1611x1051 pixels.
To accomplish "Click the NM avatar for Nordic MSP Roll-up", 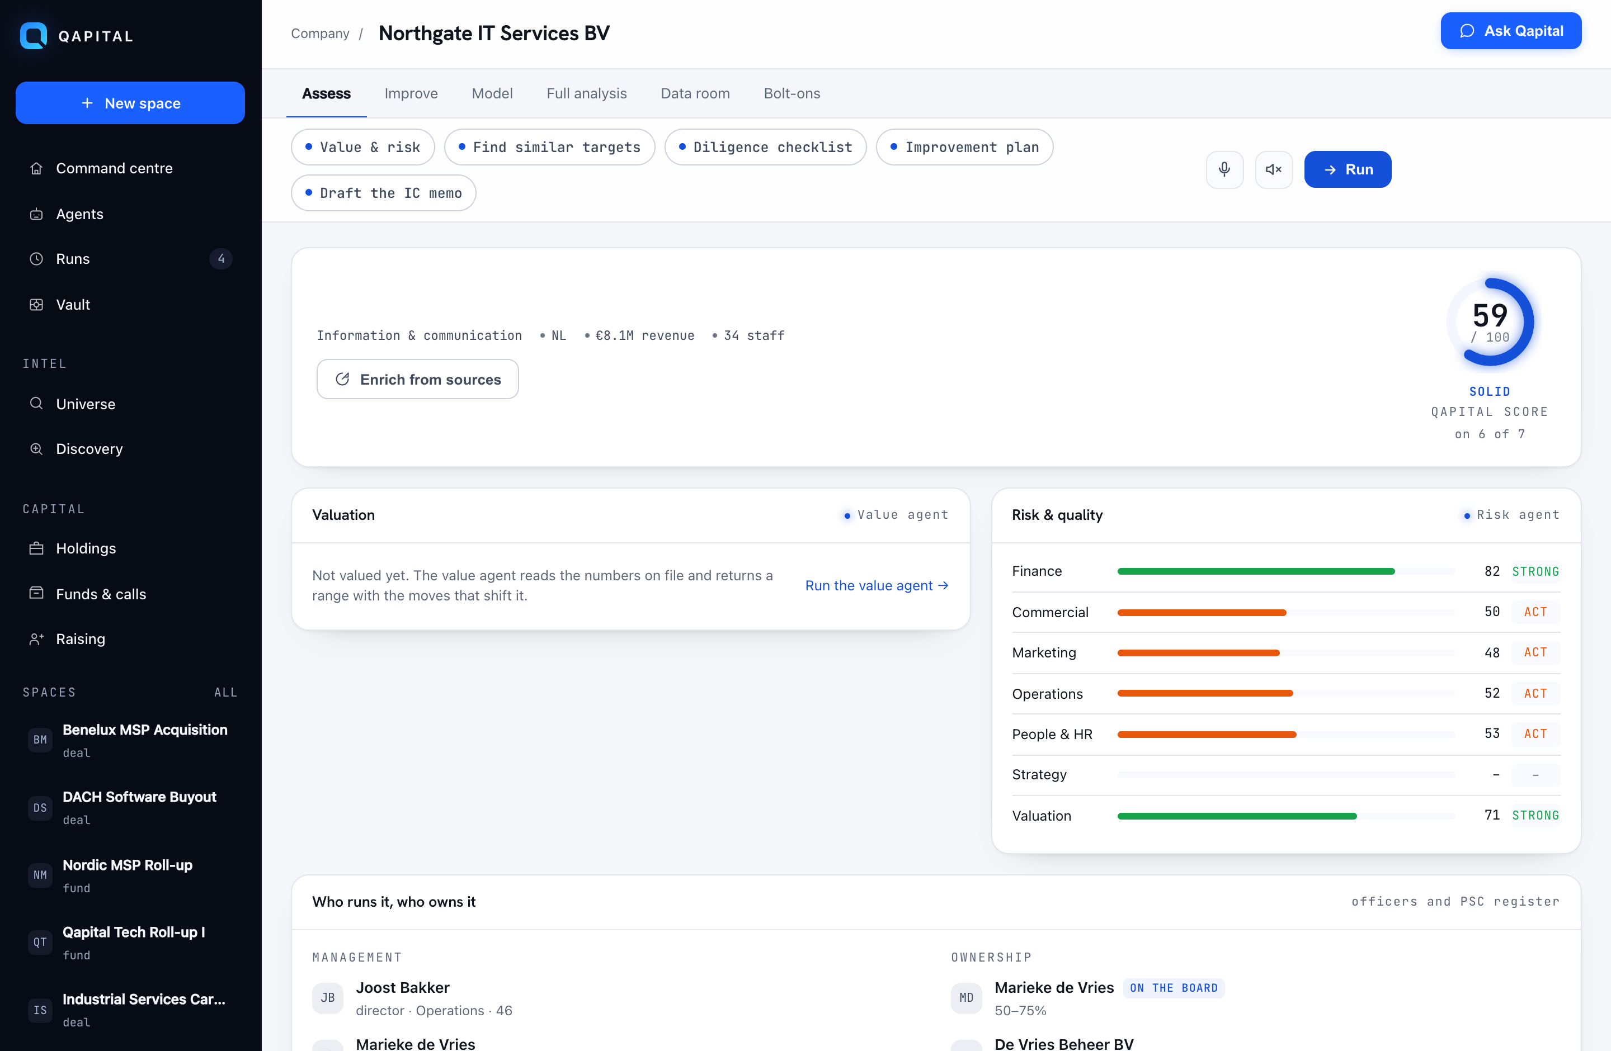I will [40, 875].
